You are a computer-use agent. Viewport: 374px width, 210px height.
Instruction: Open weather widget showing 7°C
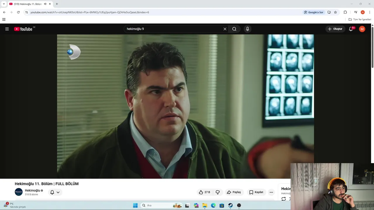pos(15,205)
